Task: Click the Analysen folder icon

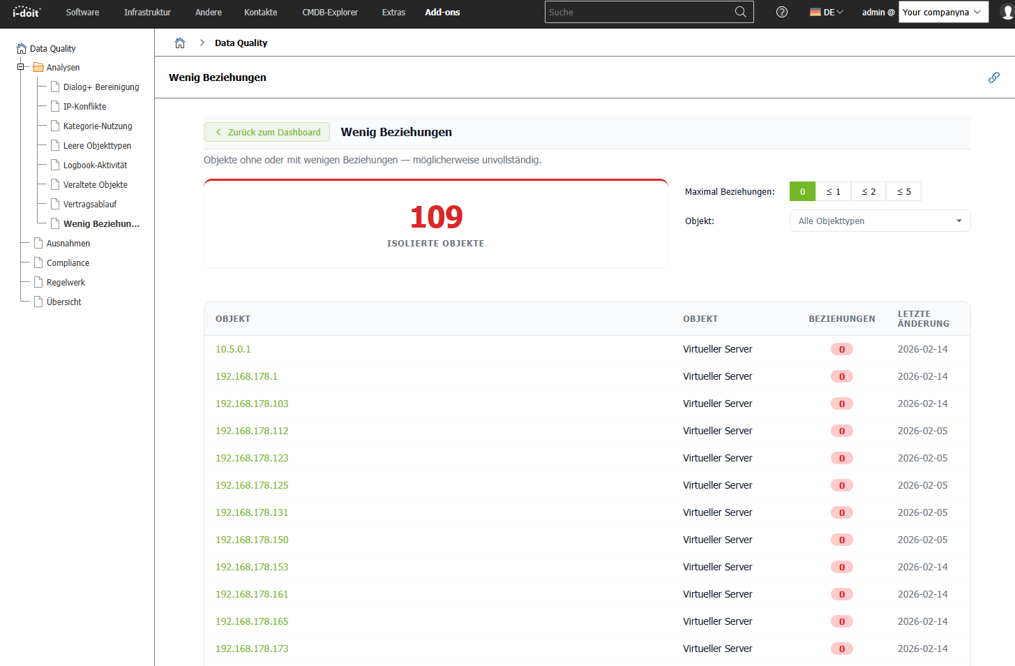Action: [x=38, y=67]
